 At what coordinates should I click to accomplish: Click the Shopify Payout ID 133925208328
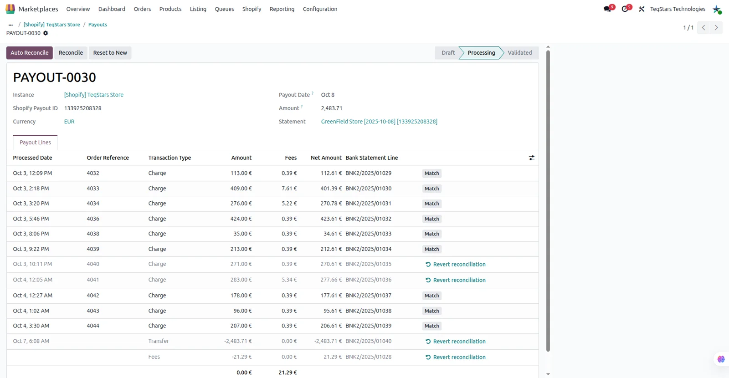click(83, 108)
